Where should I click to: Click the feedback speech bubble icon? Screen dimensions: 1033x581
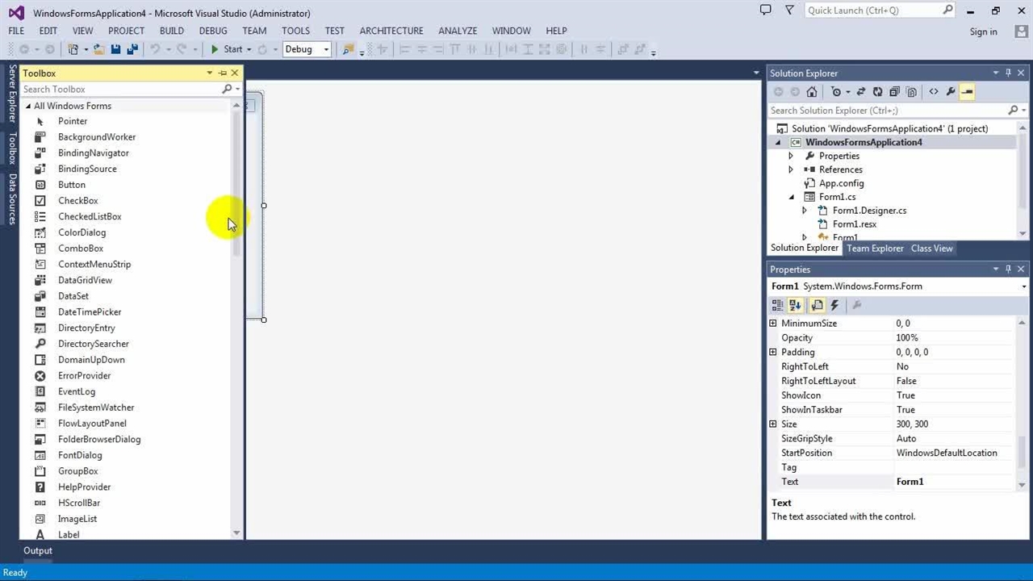point(766,10)
